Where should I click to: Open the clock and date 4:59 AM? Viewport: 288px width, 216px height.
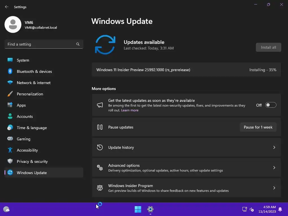[x=267, y=209]
